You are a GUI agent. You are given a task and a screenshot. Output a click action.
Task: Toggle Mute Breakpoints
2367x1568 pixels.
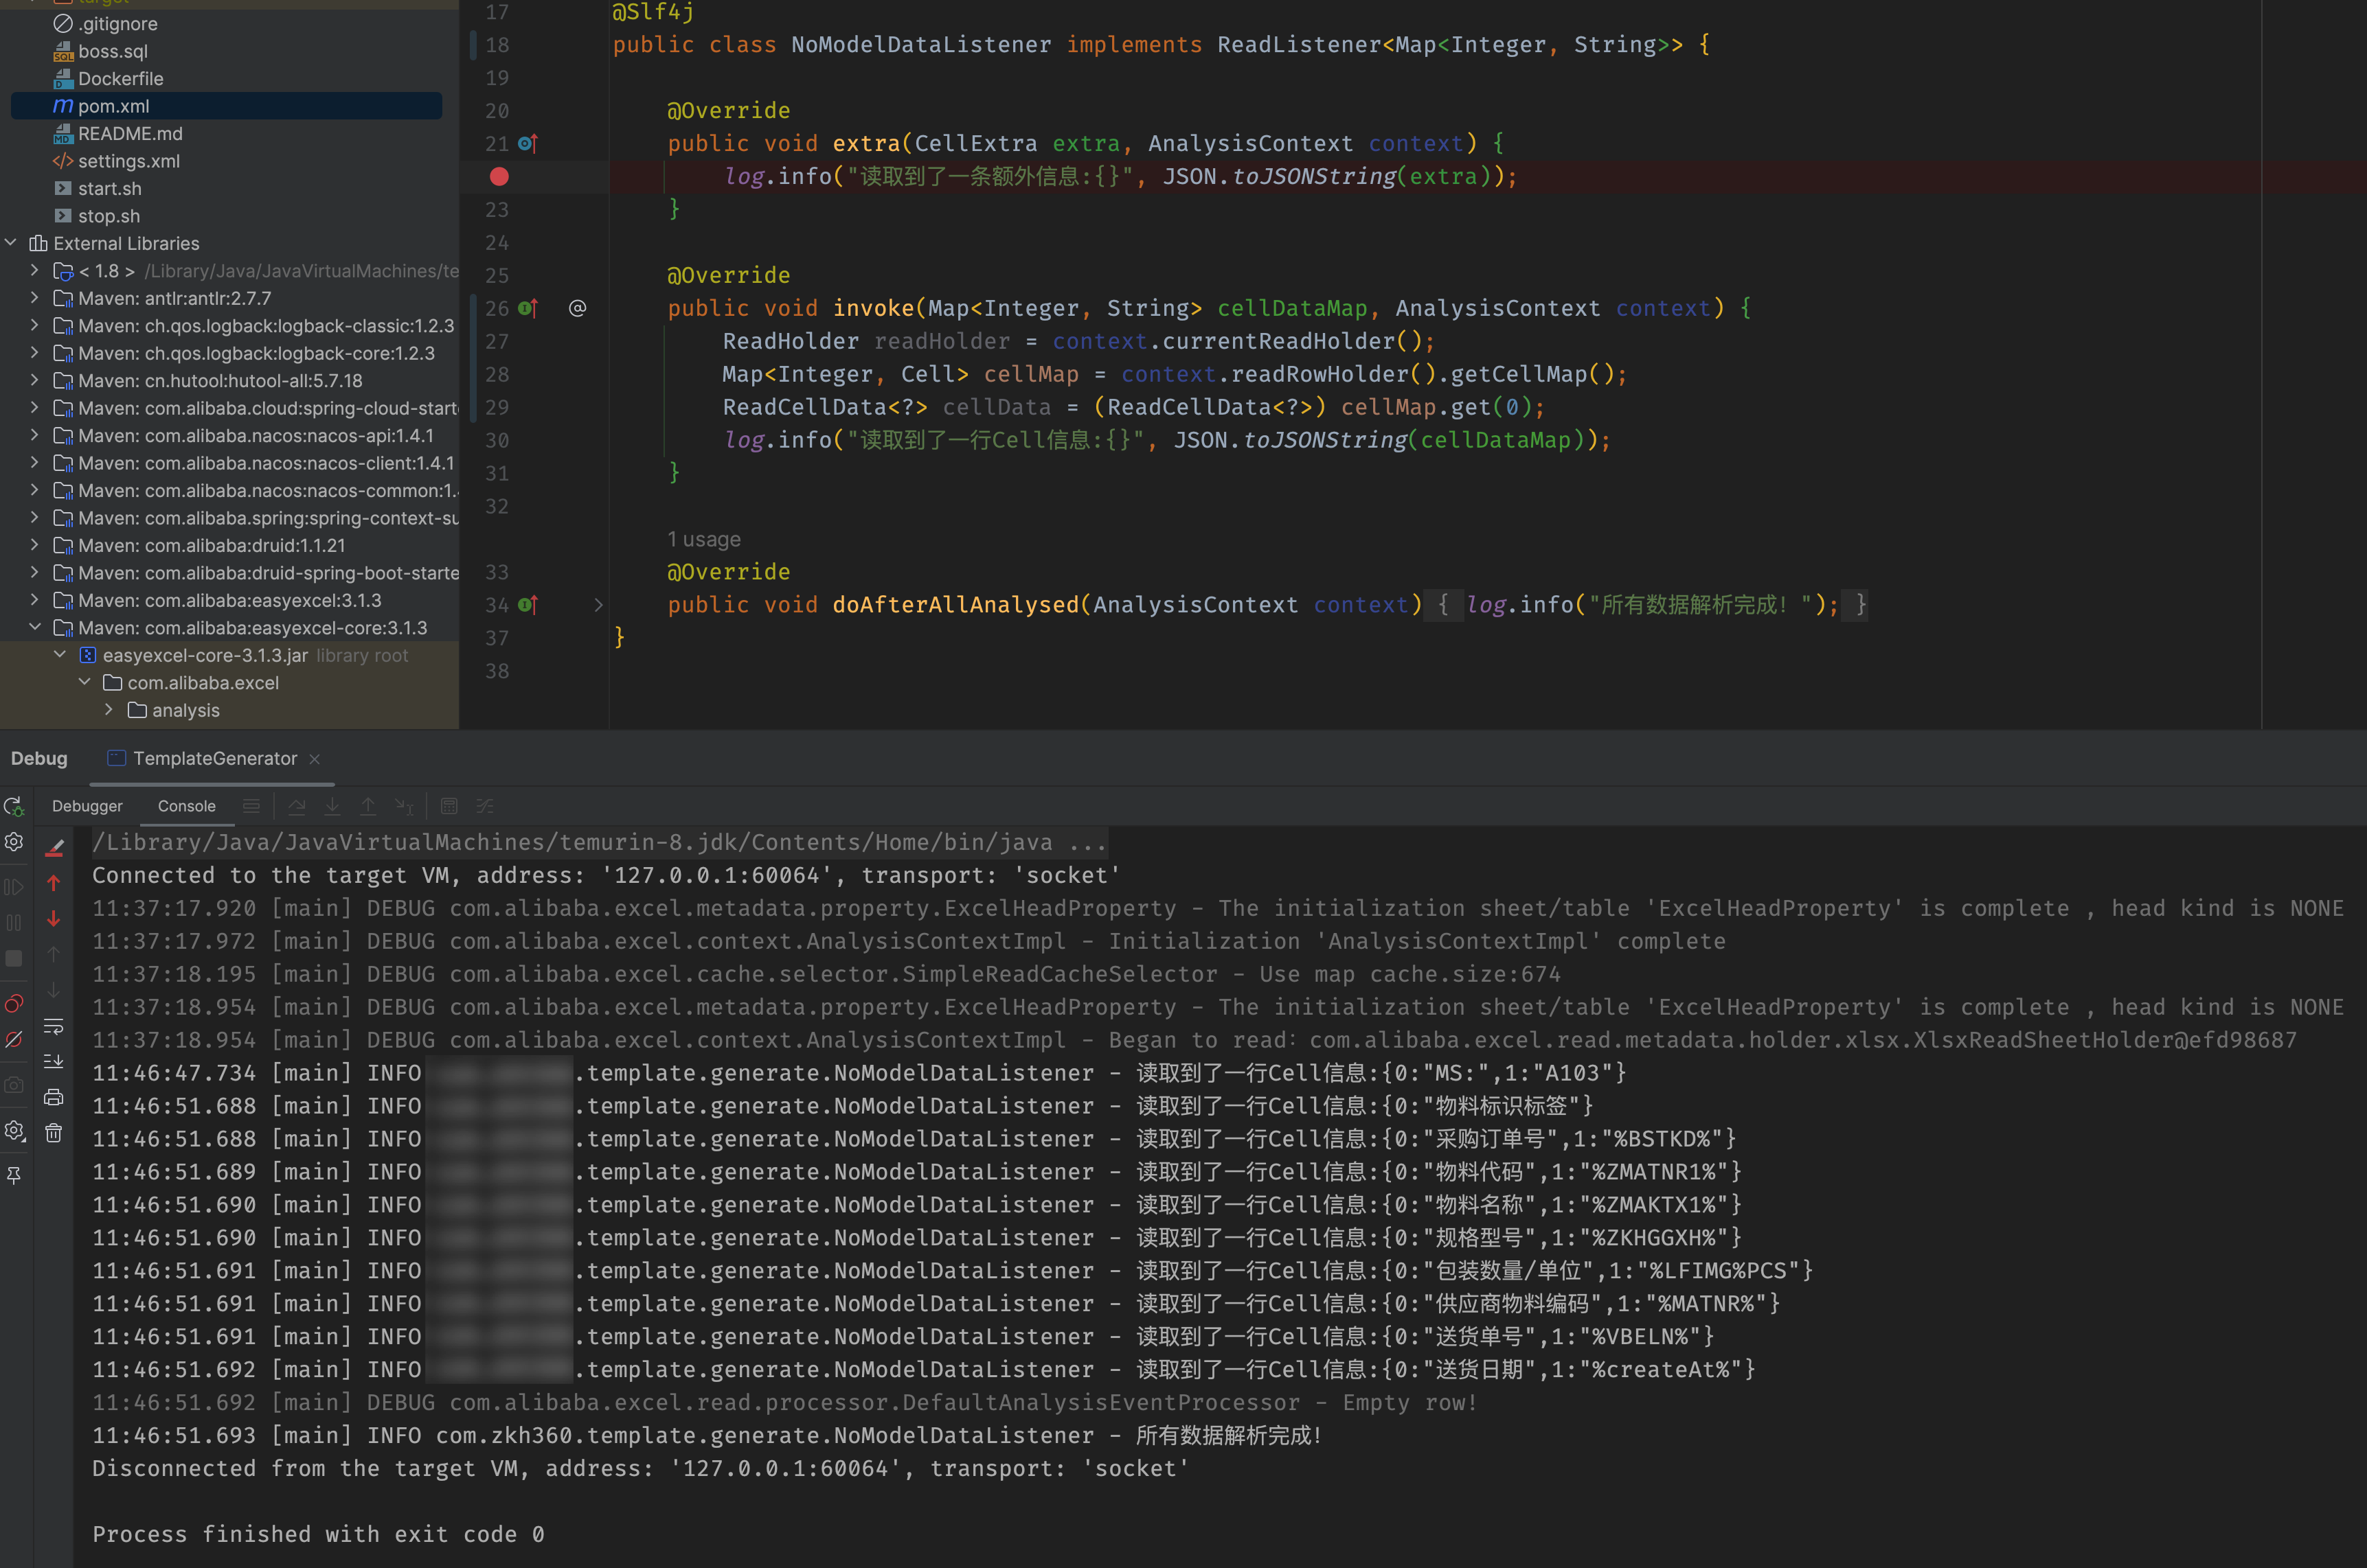[x=13, y=1037]
